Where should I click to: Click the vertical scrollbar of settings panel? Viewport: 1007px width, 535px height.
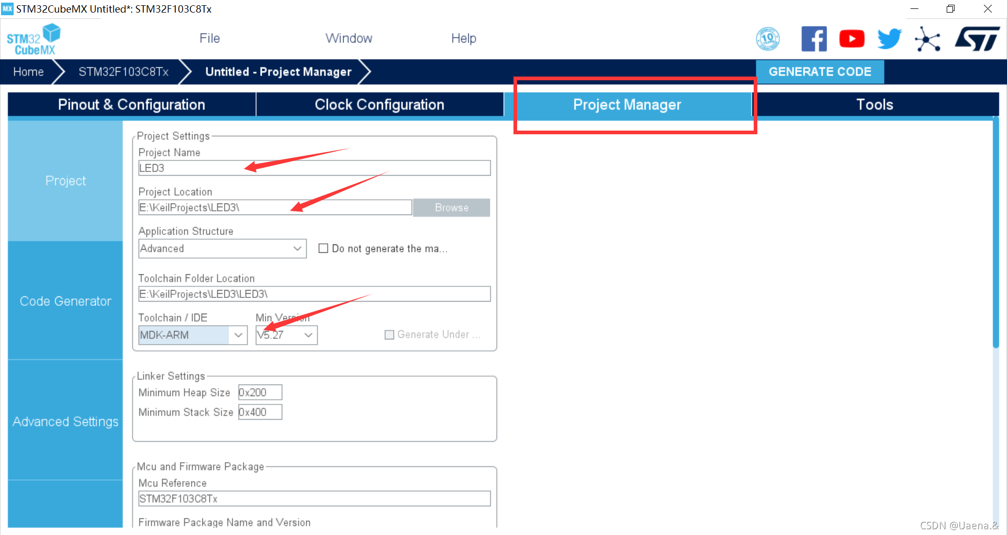click(995, 232)
